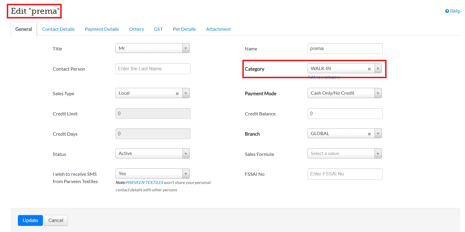Screen dimensions: 465x232
Task: Expand the Category dropdown arrow
Action: [378, 69]
